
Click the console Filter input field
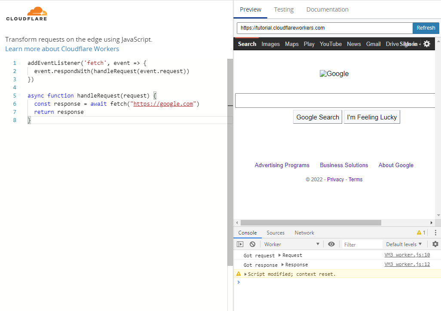click(362, 244)
